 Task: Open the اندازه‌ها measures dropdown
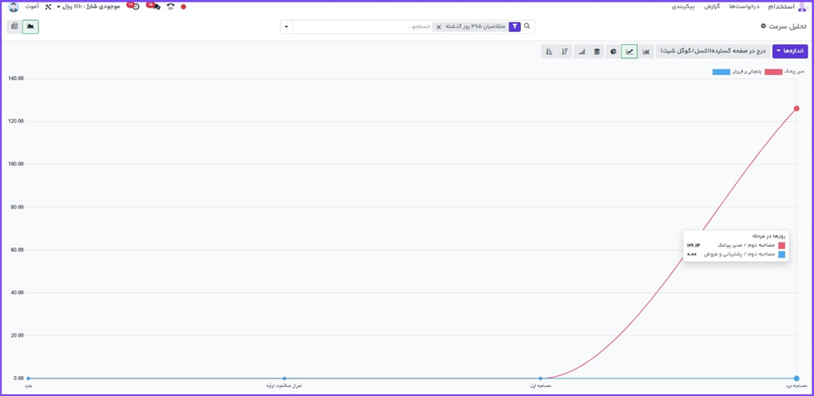point(790,51)
